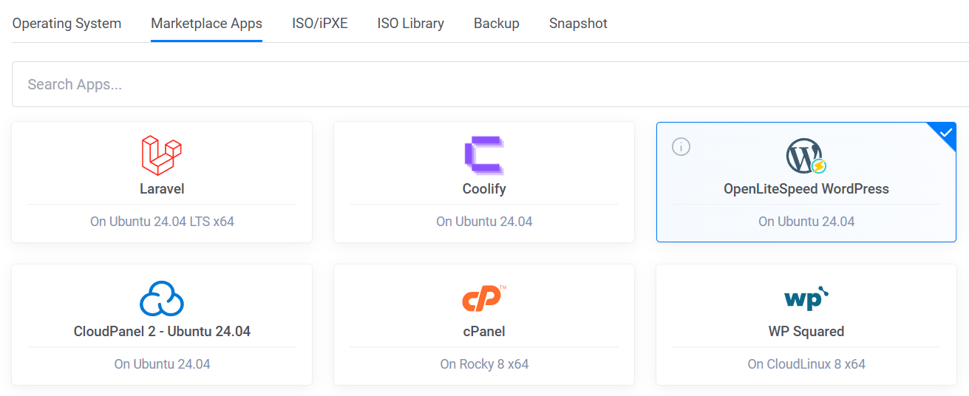Pick cPanel On Rocky 8 x64 text

(484, 364)
